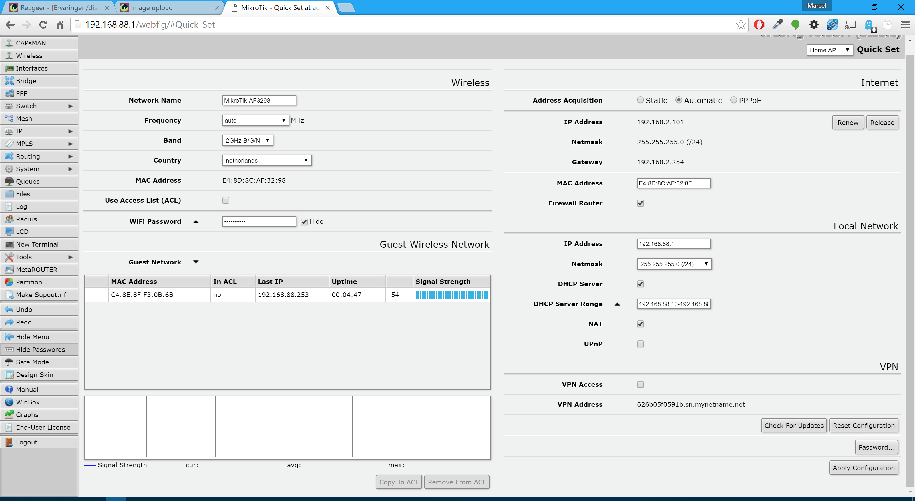
Task: Open Graphs page
Action: click(x=39, y=415)
